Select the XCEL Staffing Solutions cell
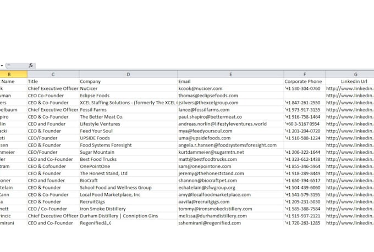Image resolution: width=374 pixels, height=252 pixels. click(x=128, y=103)
